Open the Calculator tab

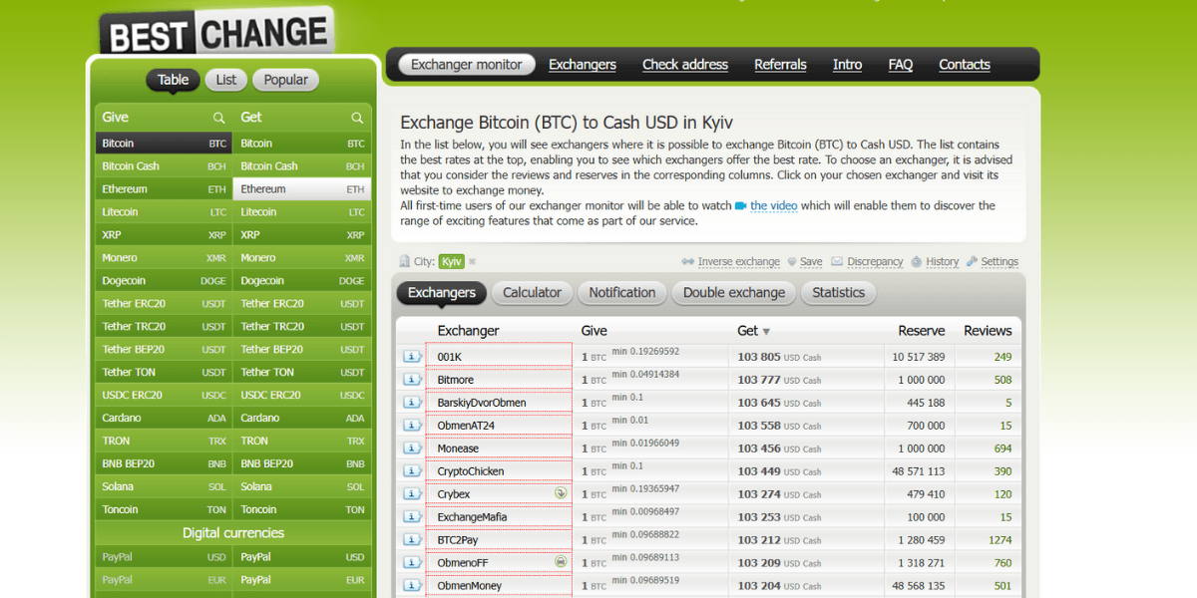coord(532,293)
